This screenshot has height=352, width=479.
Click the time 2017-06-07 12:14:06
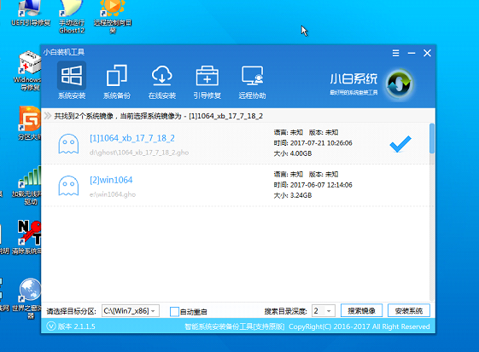[x=321, y=185]
